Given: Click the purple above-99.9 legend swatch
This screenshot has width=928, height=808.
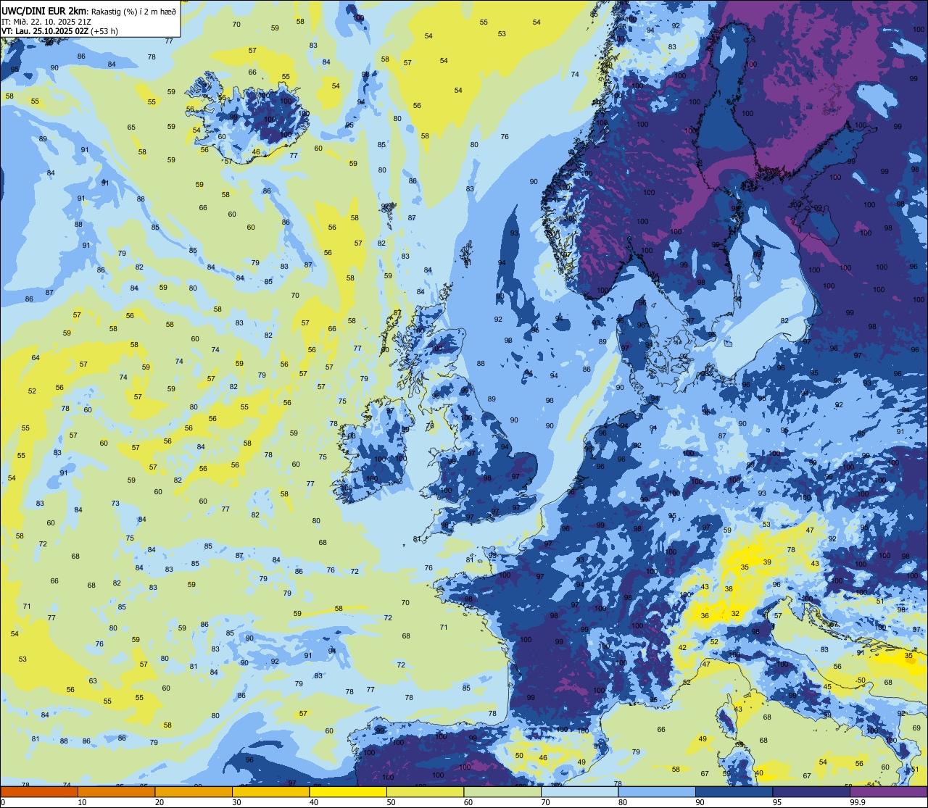Looking at the screenshot, I should (x=888, y=791).
